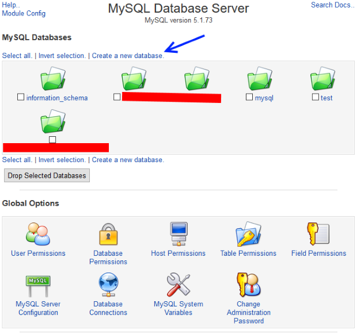Open the Database Connections text link

tap(108, 308)
